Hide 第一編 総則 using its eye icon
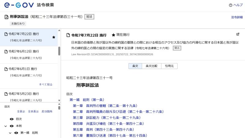The height and width of the screenshot is (138, 245). coord(16,133)
